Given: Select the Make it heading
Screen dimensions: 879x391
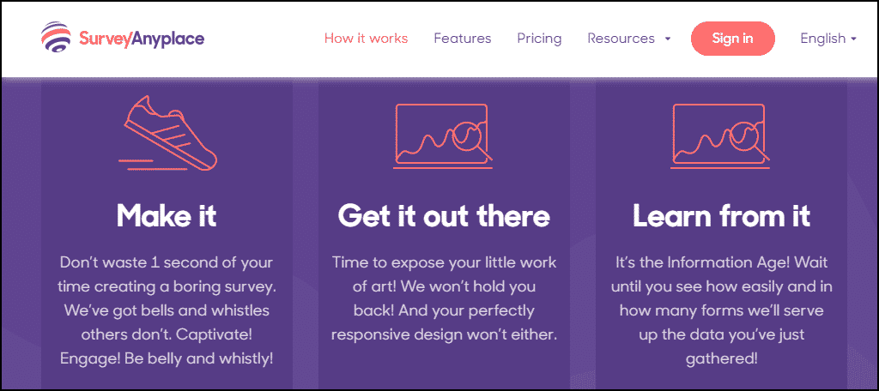Looking at the screenshot, I should (x=167, y=215).
